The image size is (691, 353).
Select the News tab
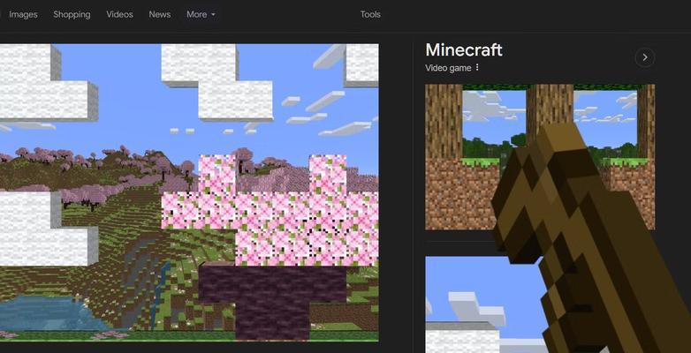coord(160,14)
